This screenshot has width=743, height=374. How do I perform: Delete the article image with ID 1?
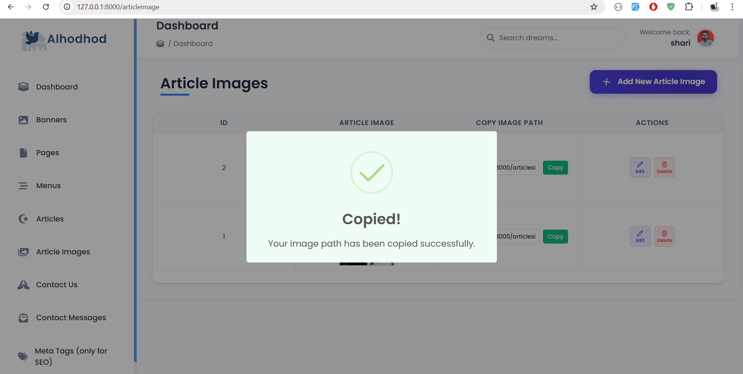tap(664, 237)
